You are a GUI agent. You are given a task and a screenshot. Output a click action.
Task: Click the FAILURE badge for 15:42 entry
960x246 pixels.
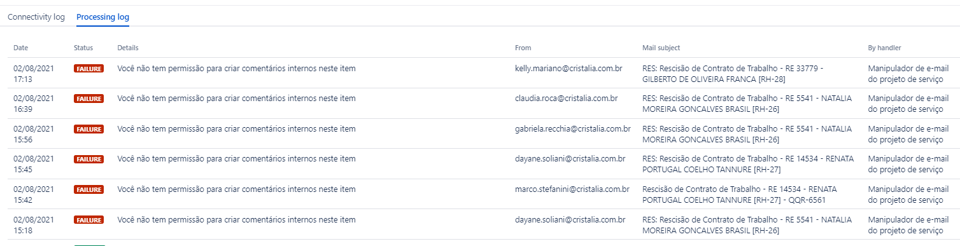88,189
